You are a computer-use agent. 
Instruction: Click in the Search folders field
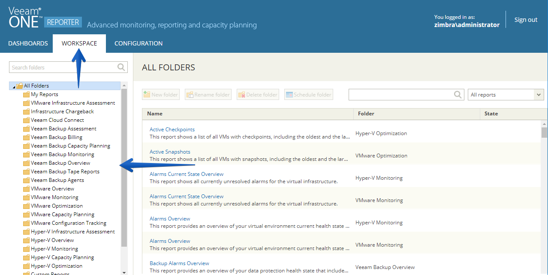pyautogui.click(x=63, y=67)
